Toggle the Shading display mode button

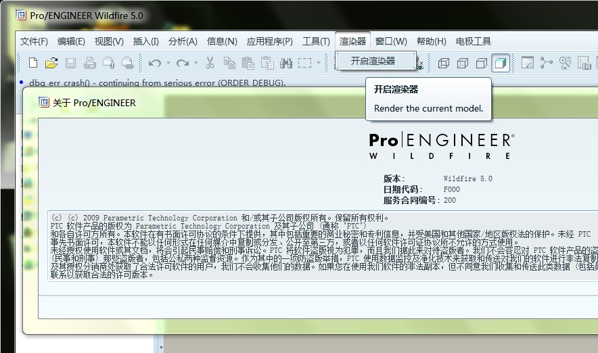pos(501,63)
